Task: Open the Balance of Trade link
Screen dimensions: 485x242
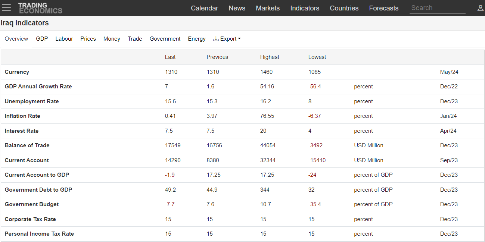Action: click(x=27, y=145)
